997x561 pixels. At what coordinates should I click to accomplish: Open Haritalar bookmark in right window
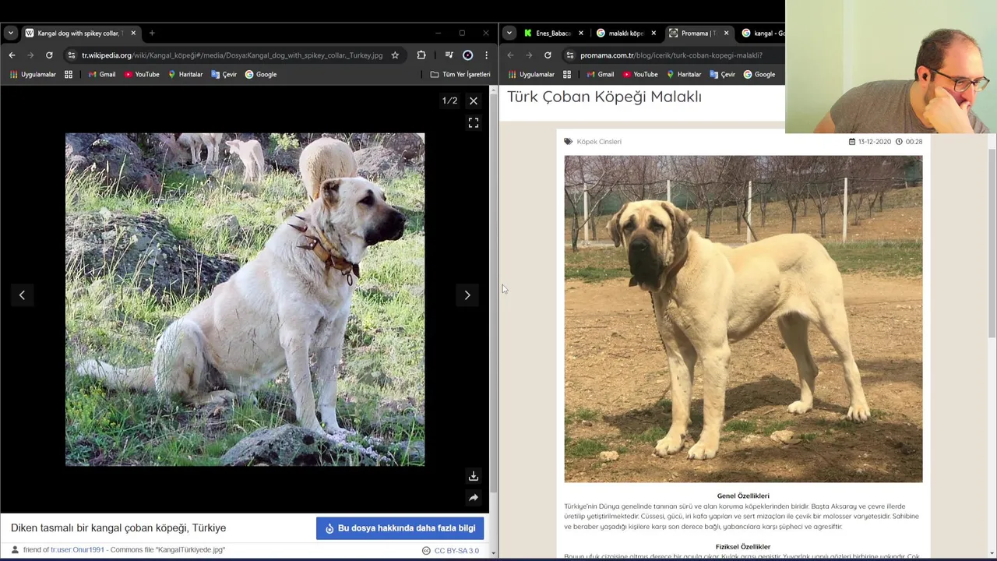coord(684,74)
